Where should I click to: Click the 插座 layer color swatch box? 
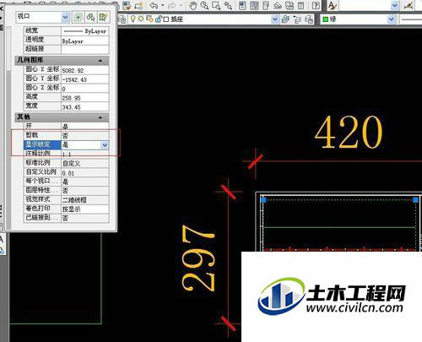click(166, 19)
